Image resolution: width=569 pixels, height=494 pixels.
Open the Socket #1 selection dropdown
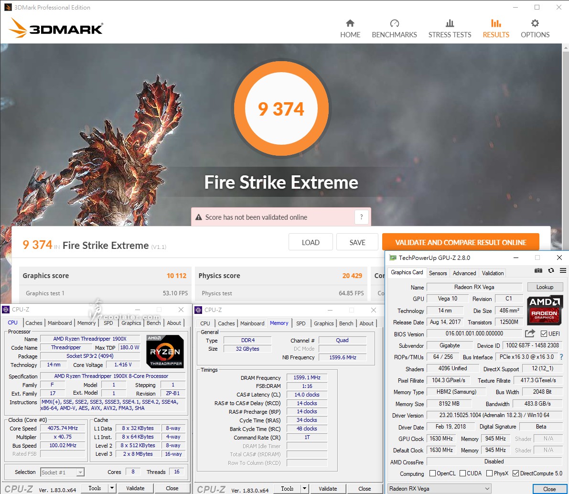click(63, 472)
